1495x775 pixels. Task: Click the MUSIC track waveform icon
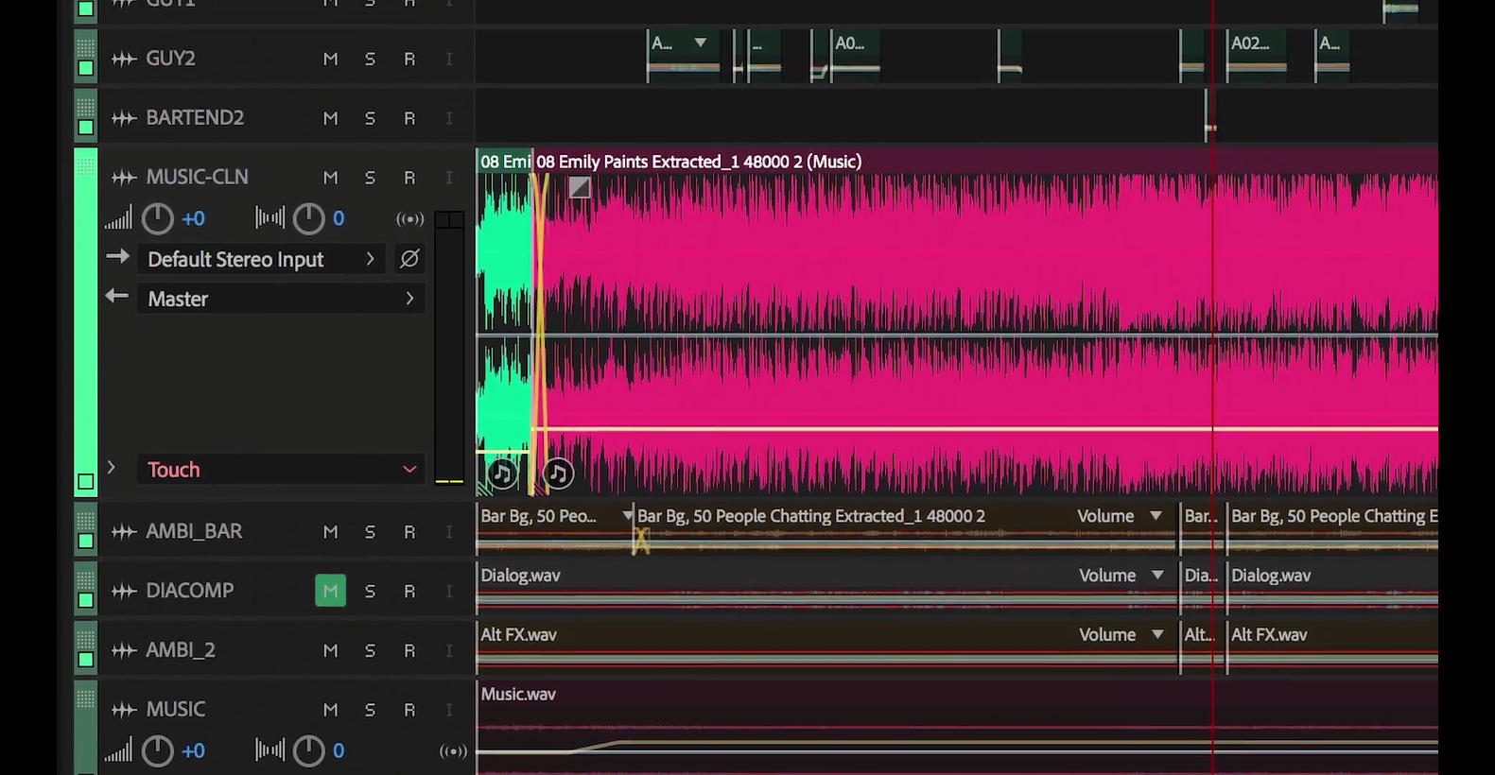pyautogui.click(x=124, y=710)
